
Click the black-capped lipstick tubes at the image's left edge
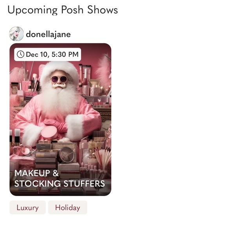pyautogui.click(x=15, y=137)
